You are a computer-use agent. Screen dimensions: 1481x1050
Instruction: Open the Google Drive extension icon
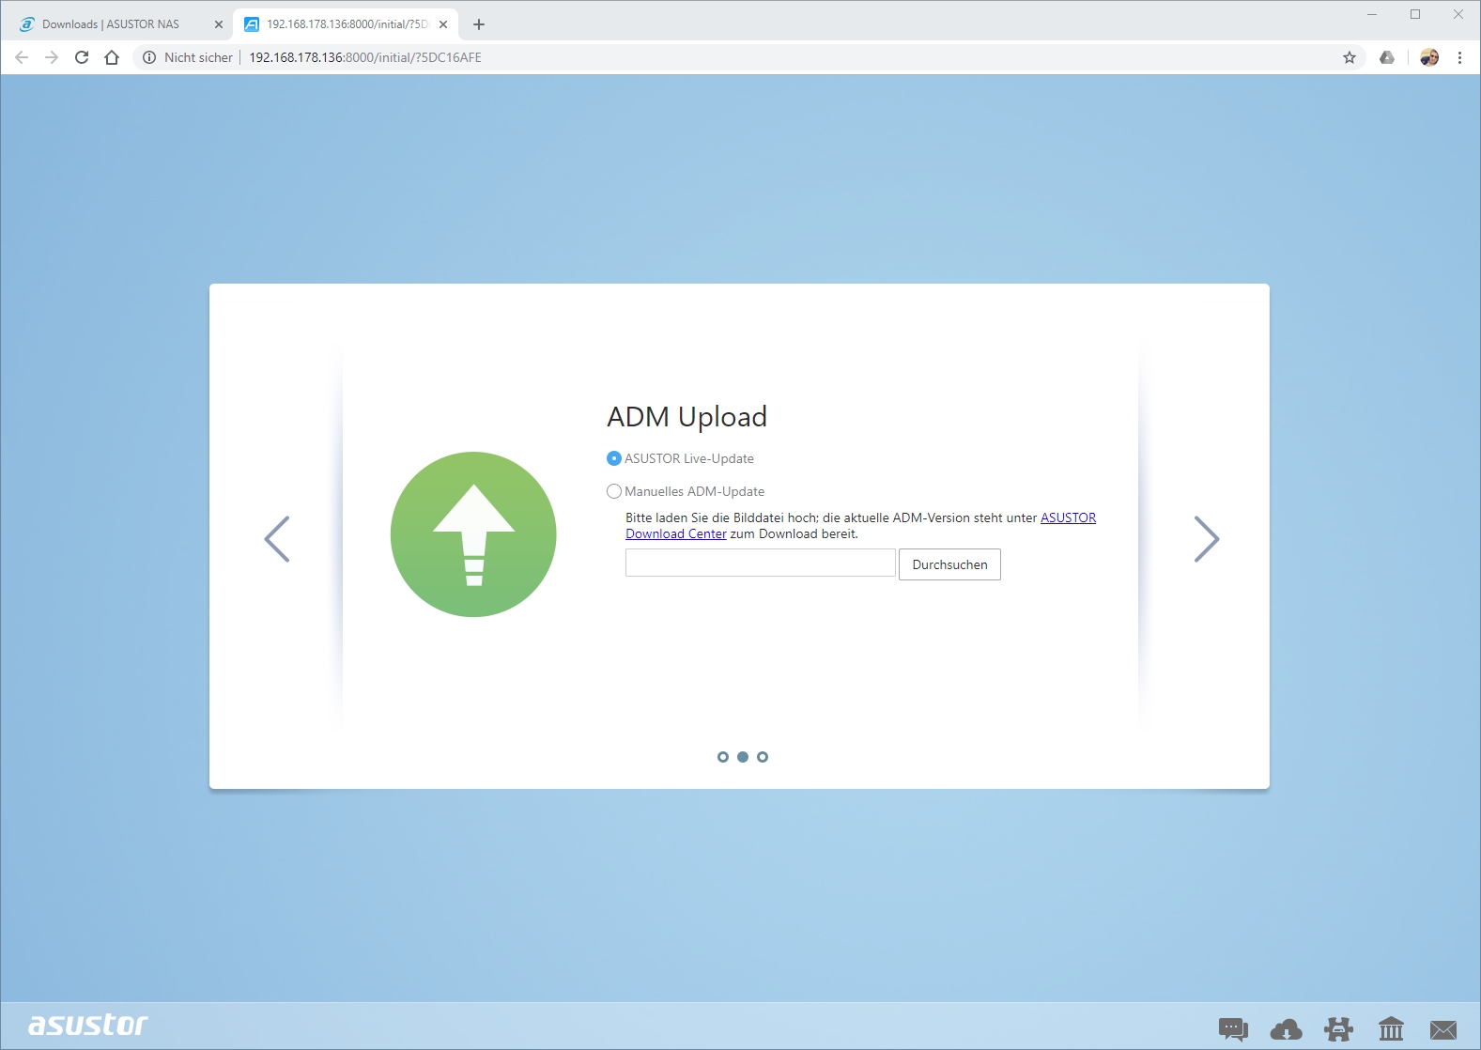(x=1387, y=57)
